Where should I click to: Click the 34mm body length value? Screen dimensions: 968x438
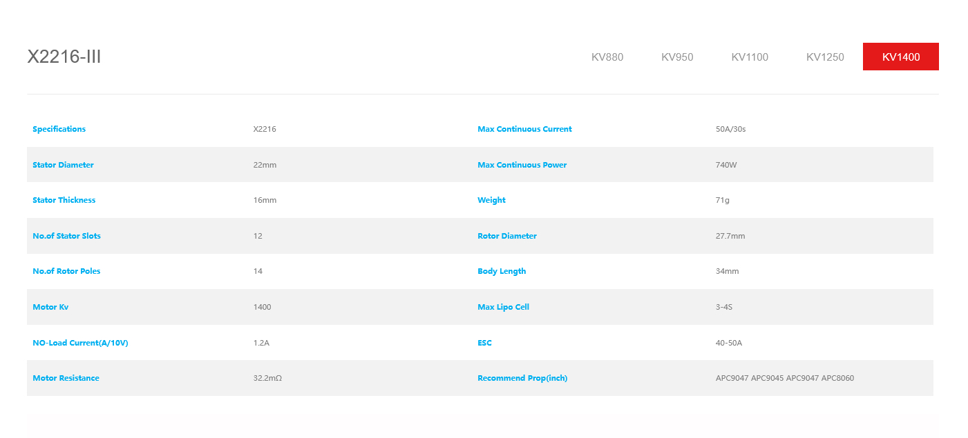pyautogui.click(x=728, y=271)
